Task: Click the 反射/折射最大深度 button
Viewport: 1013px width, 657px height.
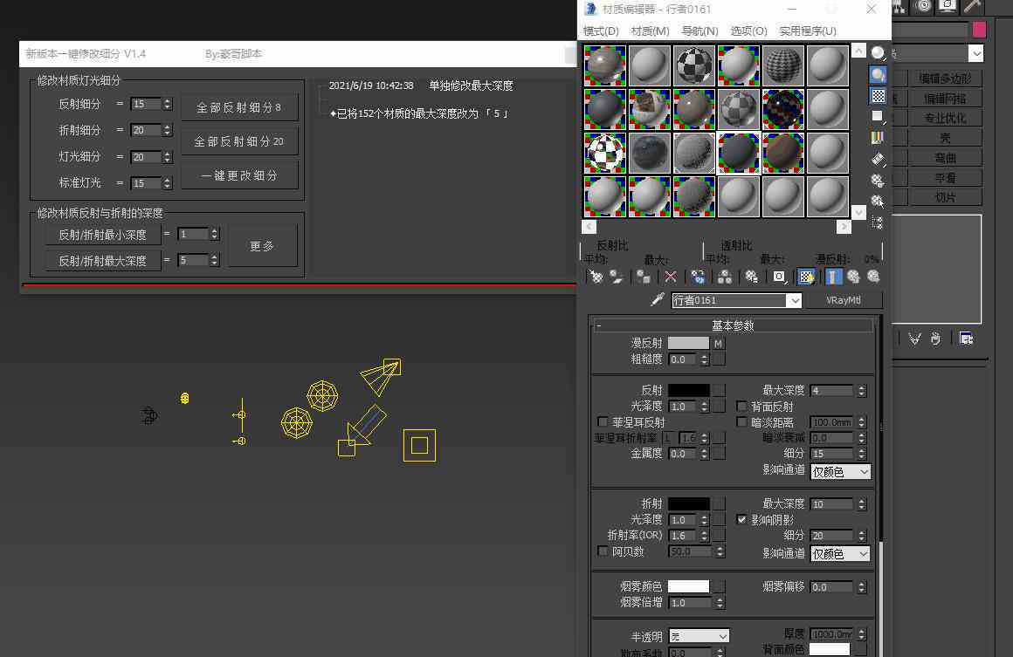Action: [x=103, y=261]
